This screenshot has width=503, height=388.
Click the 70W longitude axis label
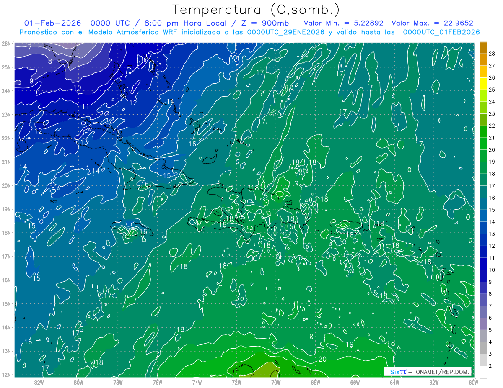click(276, 382)
